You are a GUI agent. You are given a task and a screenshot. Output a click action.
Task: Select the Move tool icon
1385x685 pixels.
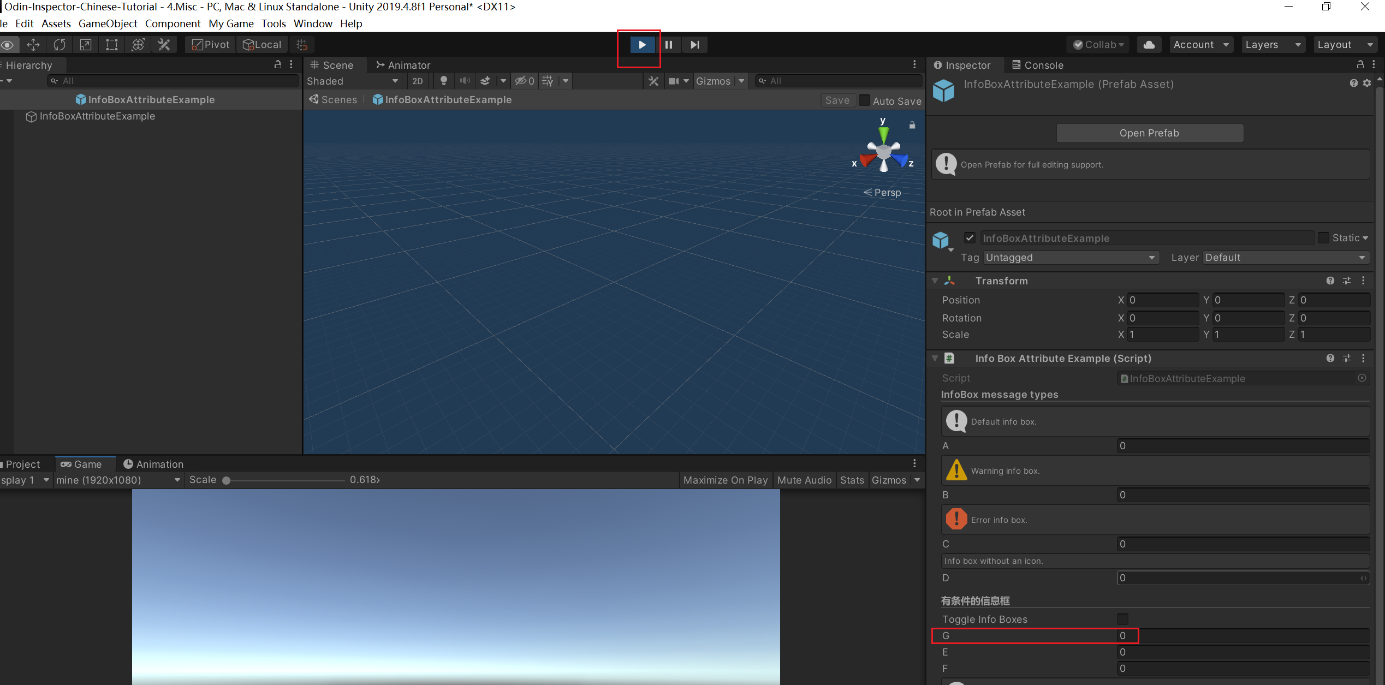33,45
